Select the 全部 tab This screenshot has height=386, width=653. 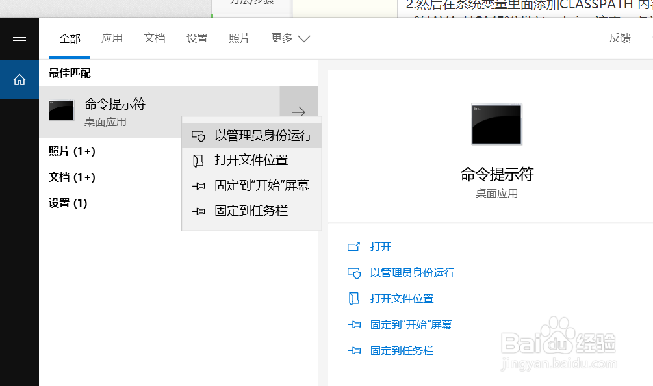[x=70, y=39]
